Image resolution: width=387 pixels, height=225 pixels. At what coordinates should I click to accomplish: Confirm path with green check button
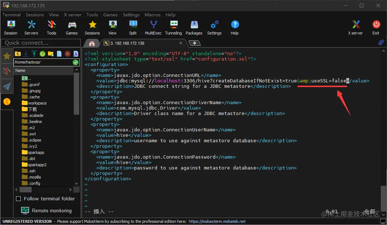coord(76,62)
